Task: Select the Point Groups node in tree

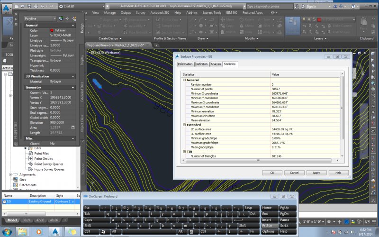Action: (44, 158)
